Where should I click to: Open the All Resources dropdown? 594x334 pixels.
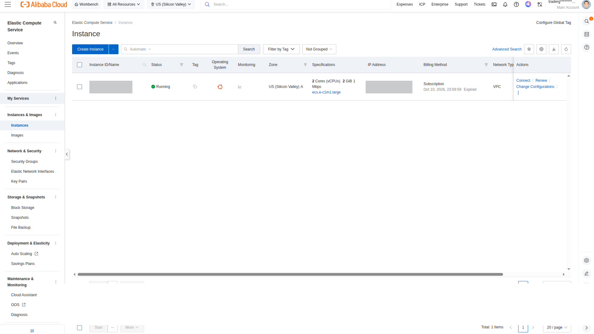(x=124, y=4)
